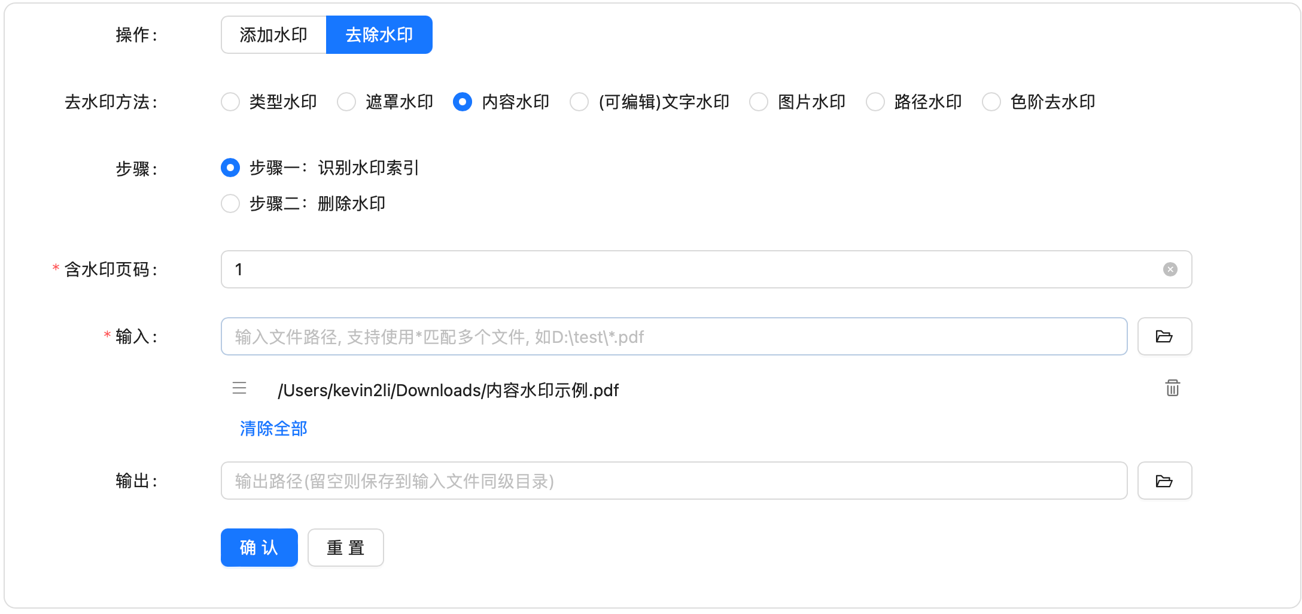Enable 色阶去水印 option

coord(991,102)
